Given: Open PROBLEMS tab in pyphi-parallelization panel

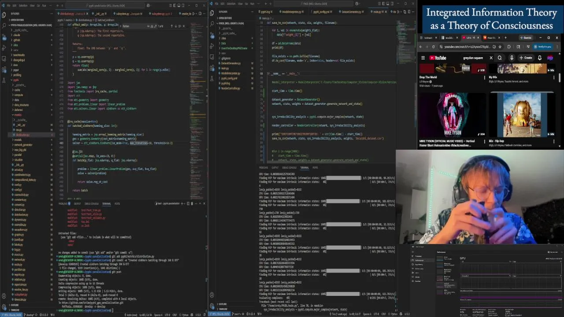Looking at the screenshot, I should [63, 203].
